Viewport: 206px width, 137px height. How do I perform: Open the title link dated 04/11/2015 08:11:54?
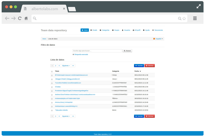[58, 87]
